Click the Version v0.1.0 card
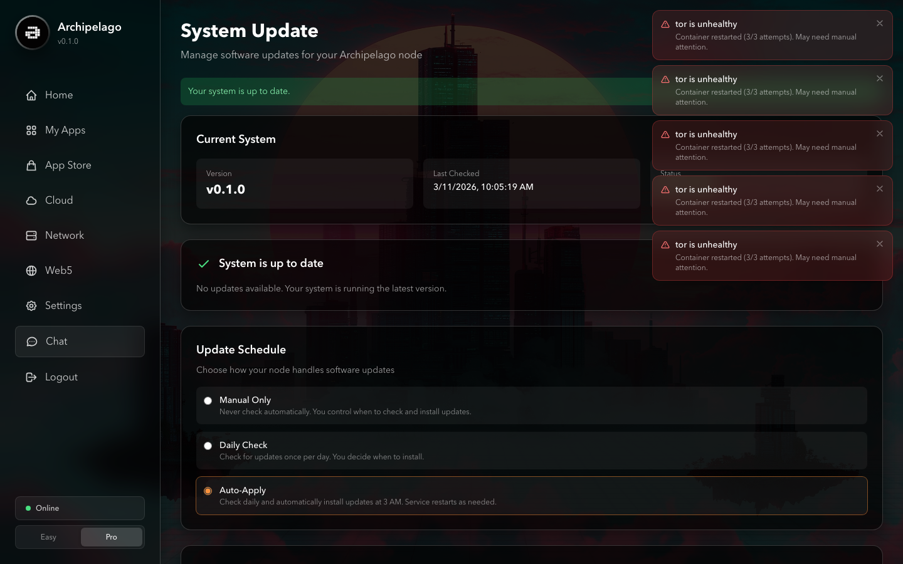The image size is (903, 564). tap(304, 183)
